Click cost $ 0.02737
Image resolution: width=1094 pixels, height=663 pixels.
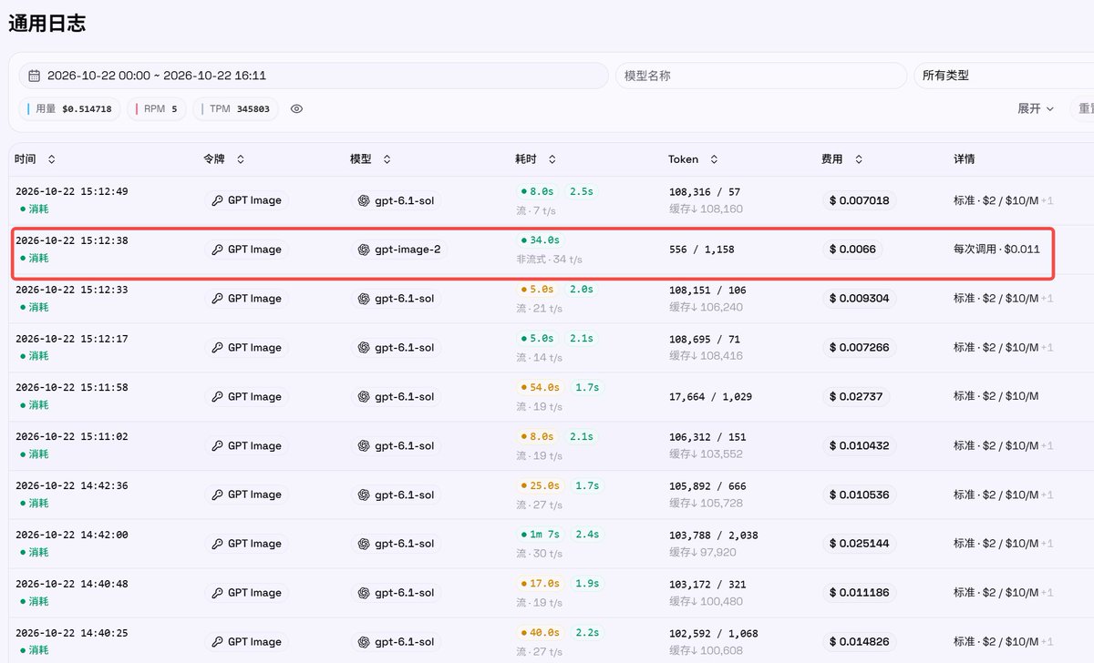tap(855, 397)
